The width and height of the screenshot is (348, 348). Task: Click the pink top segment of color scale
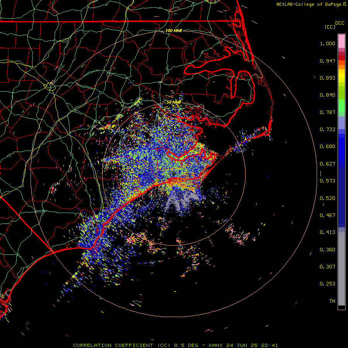click(341, 41)
